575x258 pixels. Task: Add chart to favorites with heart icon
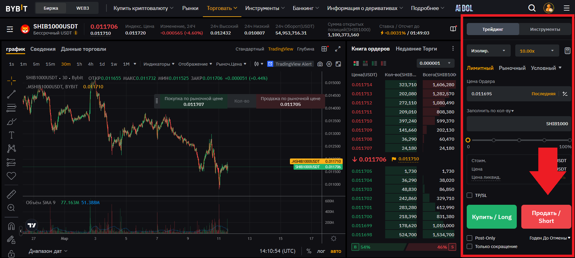(x=11, y=176)
